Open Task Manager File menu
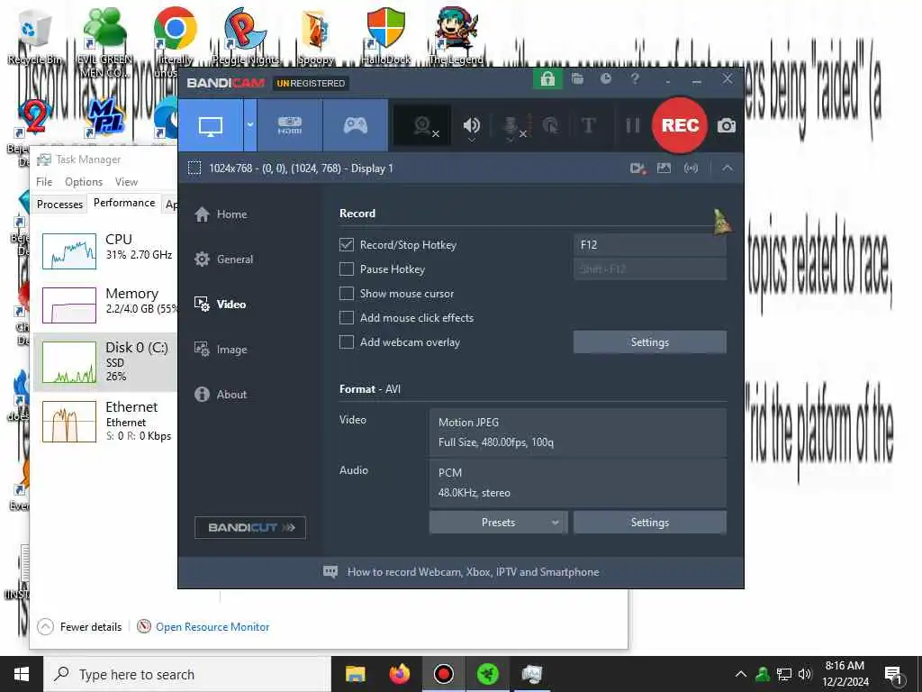Screen dimensions: 922x692 (x=44, y=182)
